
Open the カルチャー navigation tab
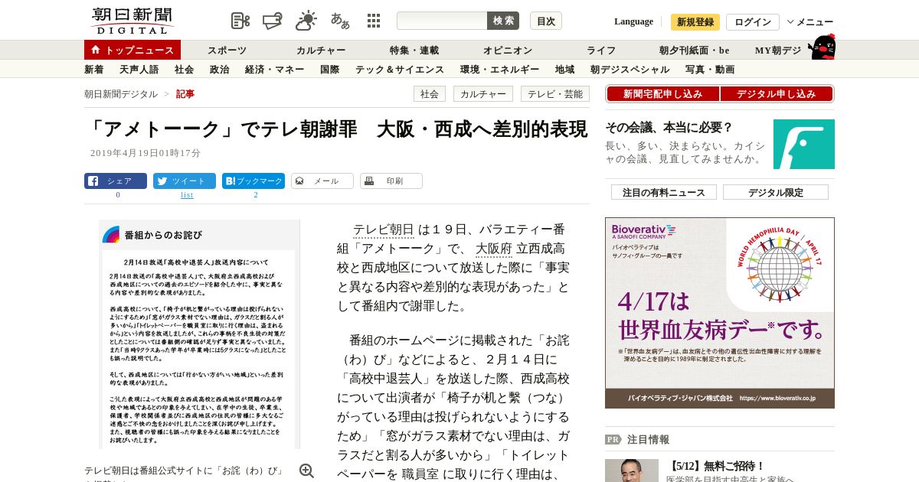click(x=321, y=50)
